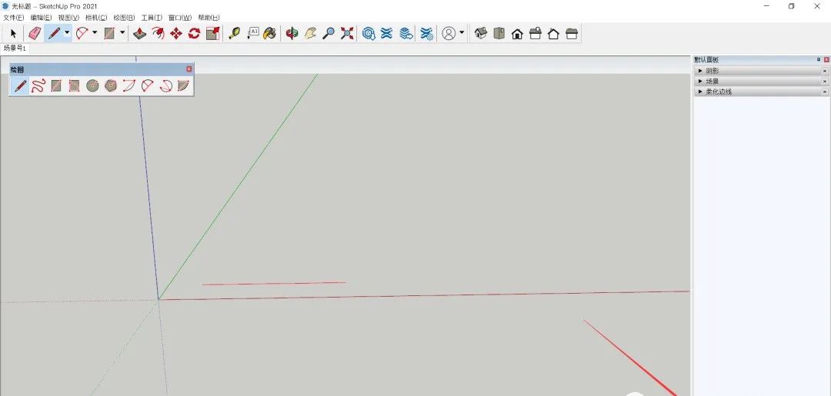
Task: Switch to Iso standard view
Action: 481,34
